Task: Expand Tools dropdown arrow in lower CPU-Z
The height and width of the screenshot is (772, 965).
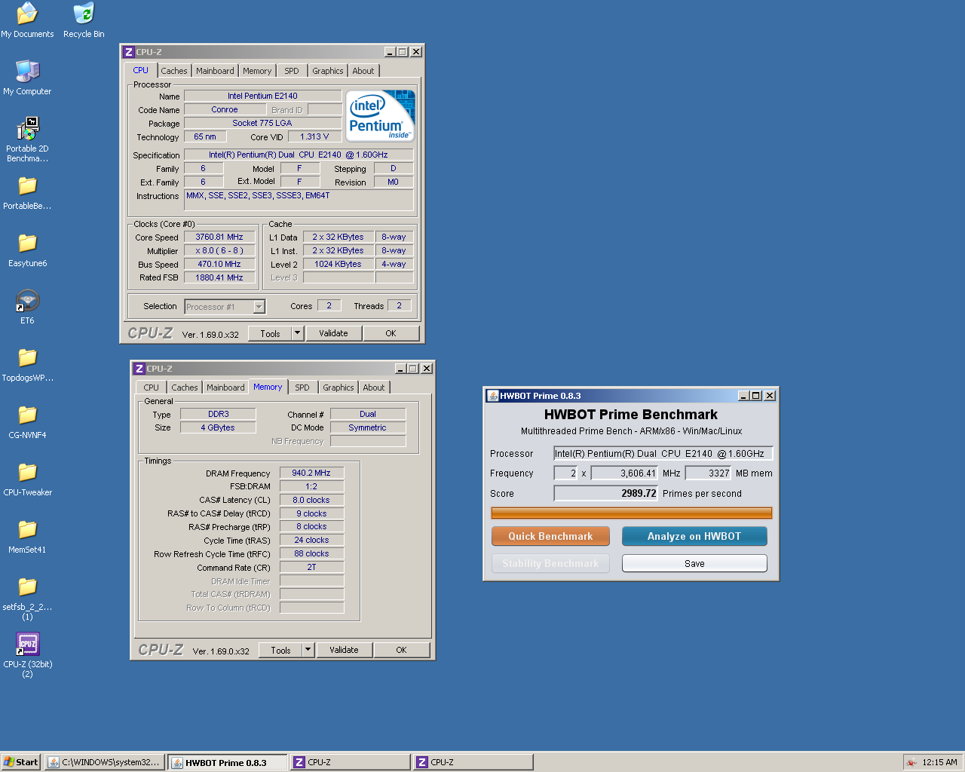Action: [308, 650]
